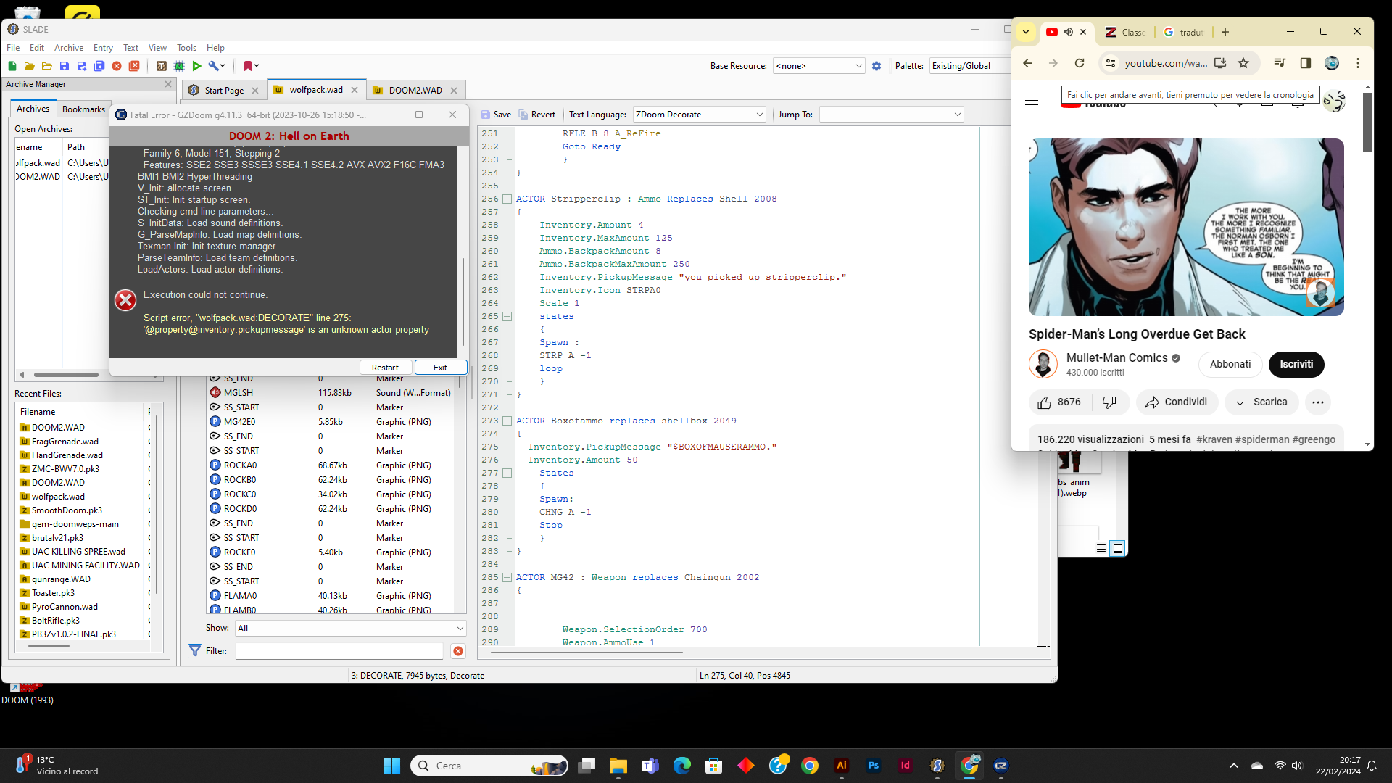Click Restart in Fatal Error dialog
This screenshot has height=783, width=1392.
[x=385, y=368]
